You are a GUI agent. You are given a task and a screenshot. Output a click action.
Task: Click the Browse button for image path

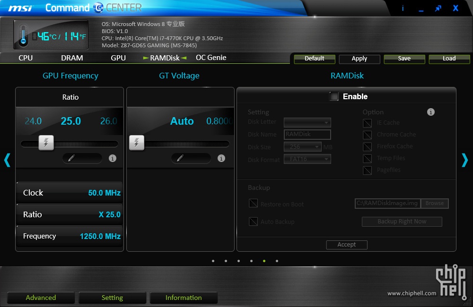434,204
